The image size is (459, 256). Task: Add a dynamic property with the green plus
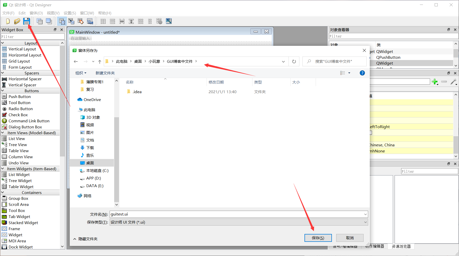[x=435, y=82]
